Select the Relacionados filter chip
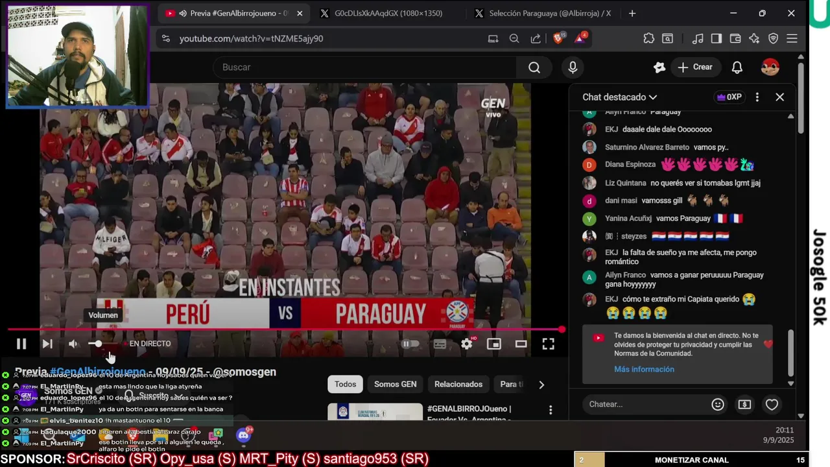830x467 pixels. pyautogui.click(x=458, y=385)
